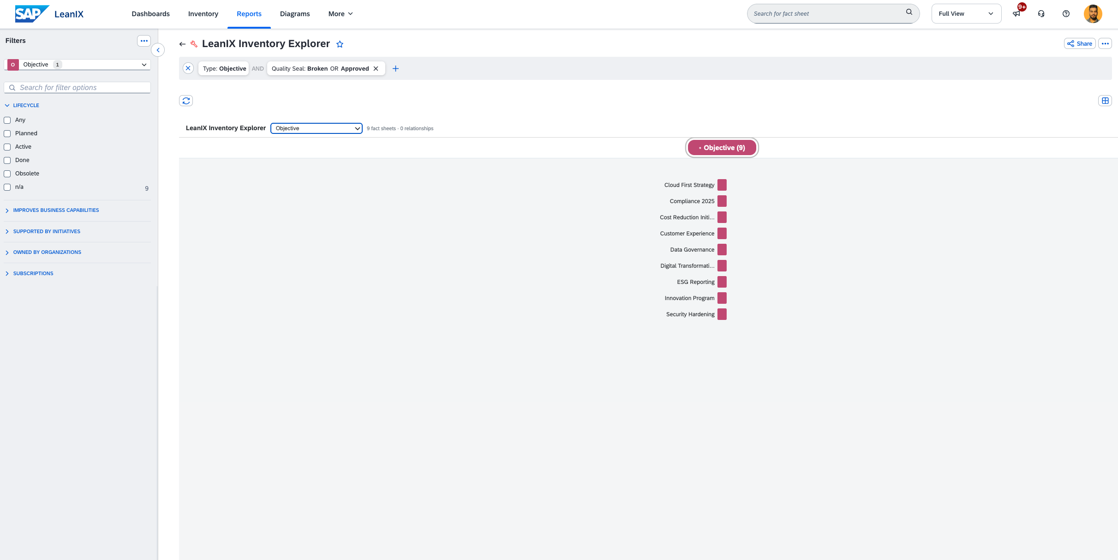Click the search magnifier icon in top bar
The width and height of the screenshot is (1118, 560).
909,12
